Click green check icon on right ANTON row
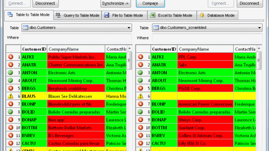 140,73
